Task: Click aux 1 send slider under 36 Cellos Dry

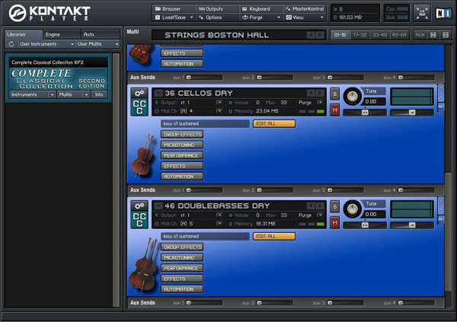Action: [x=204, y=190]
